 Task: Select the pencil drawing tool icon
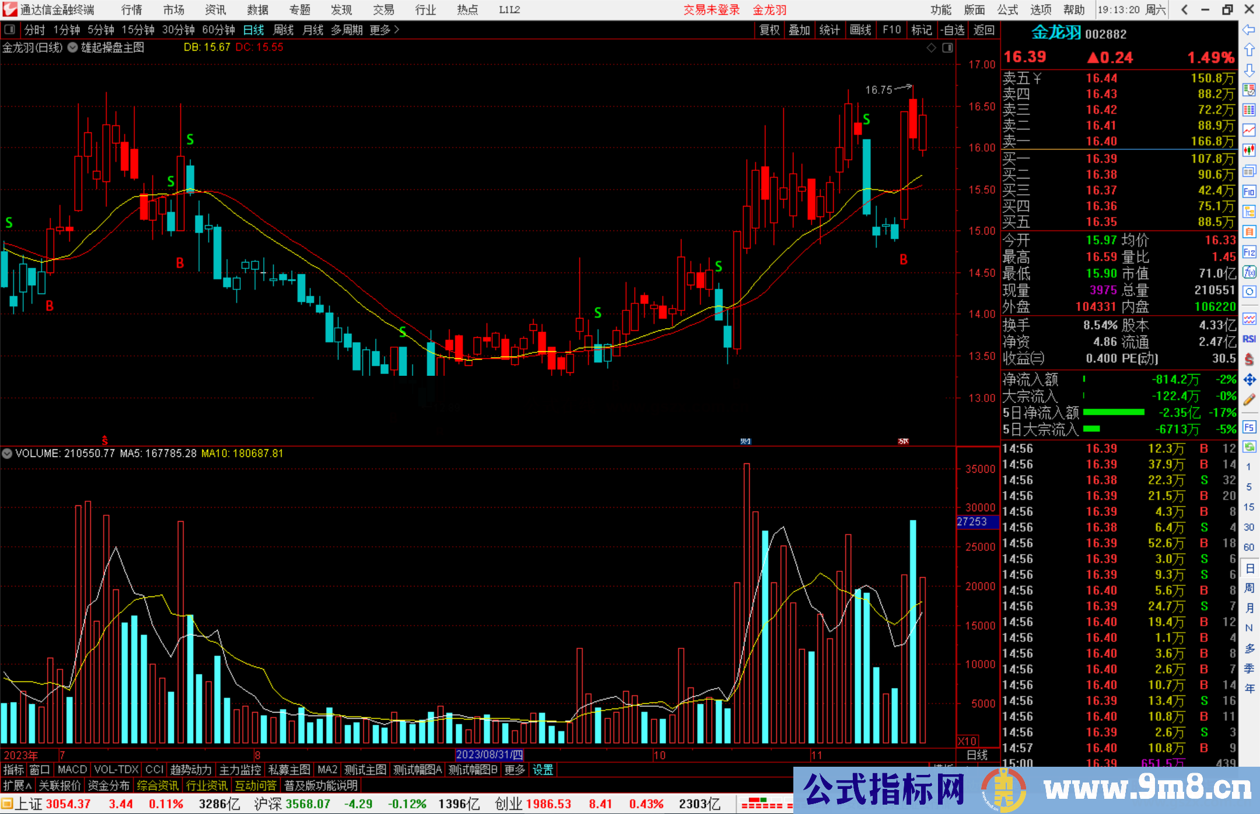[1249, 400]
